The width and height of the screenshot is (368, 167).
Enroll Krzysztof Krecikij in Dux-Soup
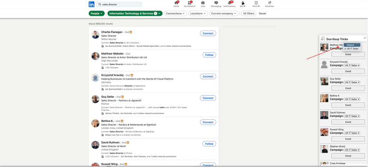348,71
